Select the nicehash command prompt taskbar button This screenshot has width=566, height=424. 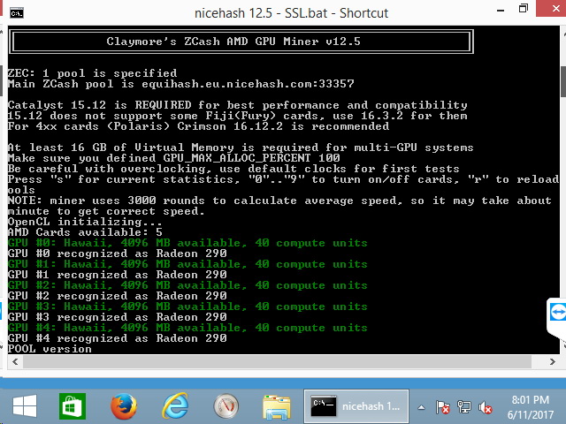point(356,406)
